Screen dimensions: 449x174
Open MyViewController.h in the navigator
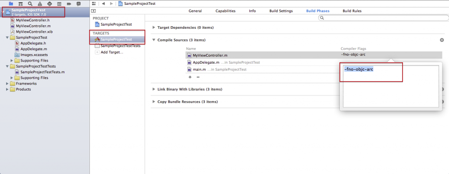pos(33,20)
